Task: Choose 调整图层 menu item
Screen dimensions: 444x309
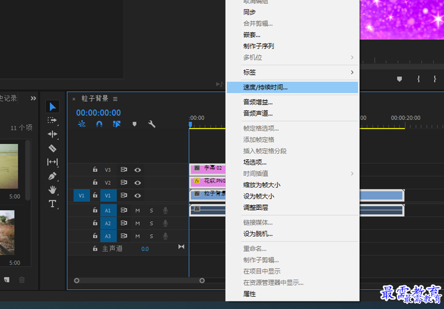Action: pos(292,207)
